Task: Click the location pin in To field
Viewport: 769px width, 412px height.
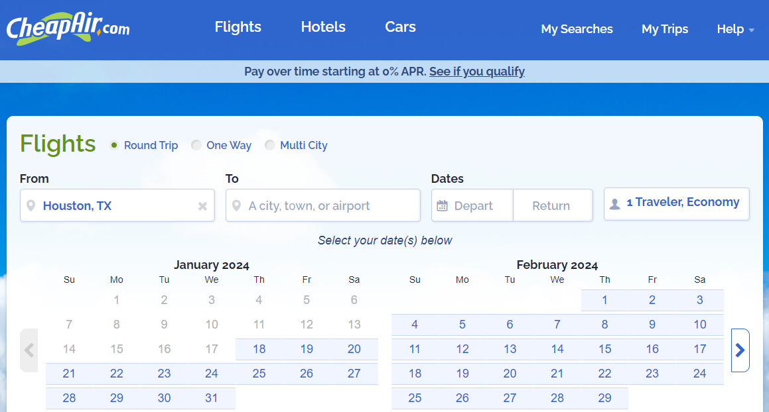Action: point(236,206)
